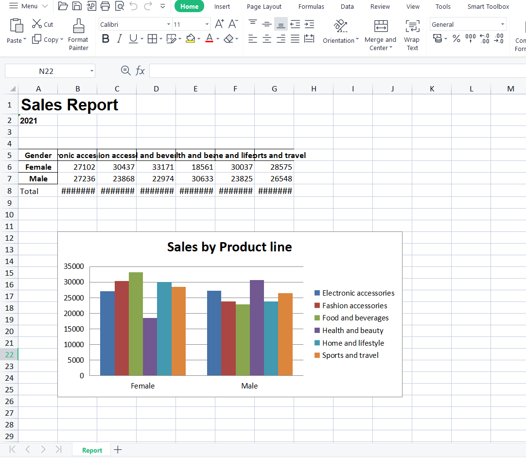Open the Menu dropdown arrow
This screenshot has height=458, width=526.
(x=45, y=6)
